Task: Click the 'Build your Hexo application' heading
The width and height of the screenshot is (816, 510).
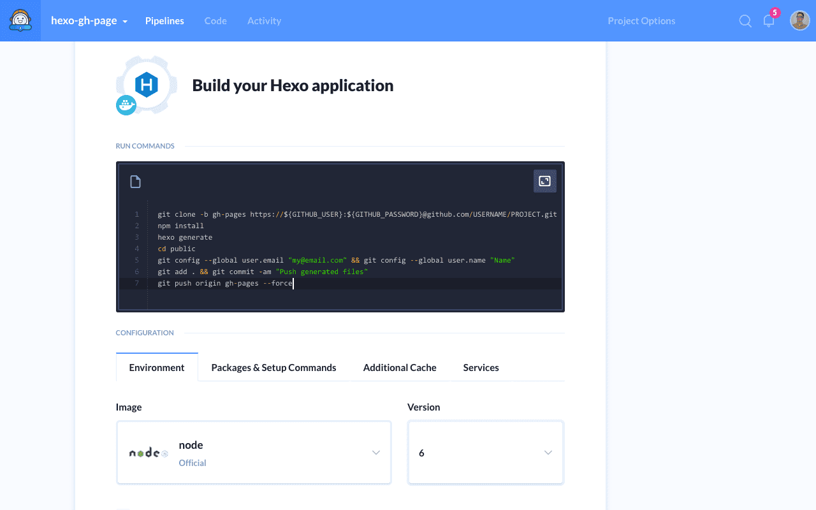Action: (293, 85)
